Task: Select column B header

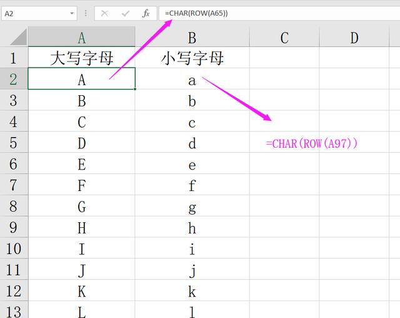Action: [192, 37]
